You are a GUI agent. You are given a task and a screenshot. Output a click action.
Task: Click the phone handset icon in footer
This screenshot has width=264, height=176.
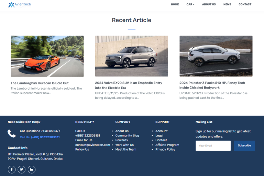tap(12, 134)
